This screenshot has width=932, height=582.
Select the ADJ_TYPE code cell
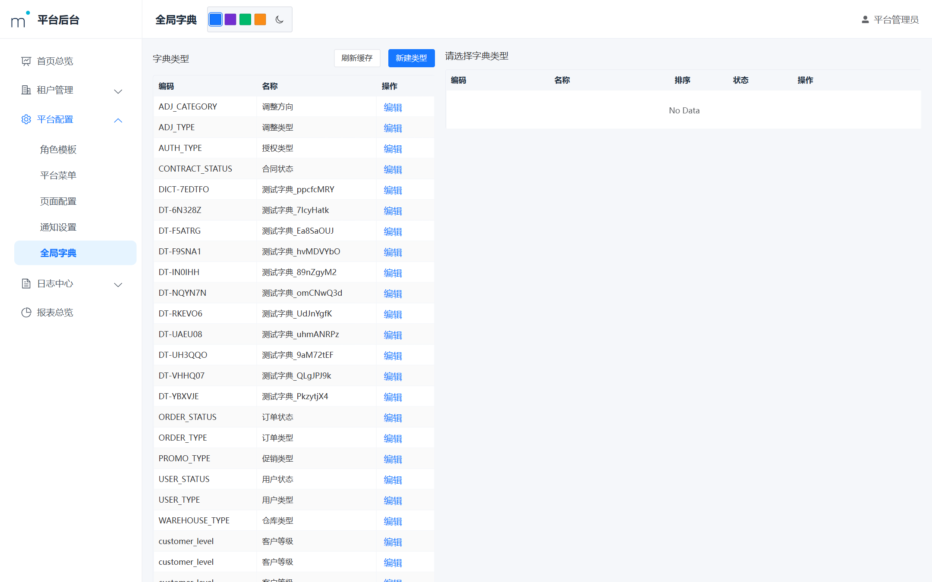tap(205, 128)
